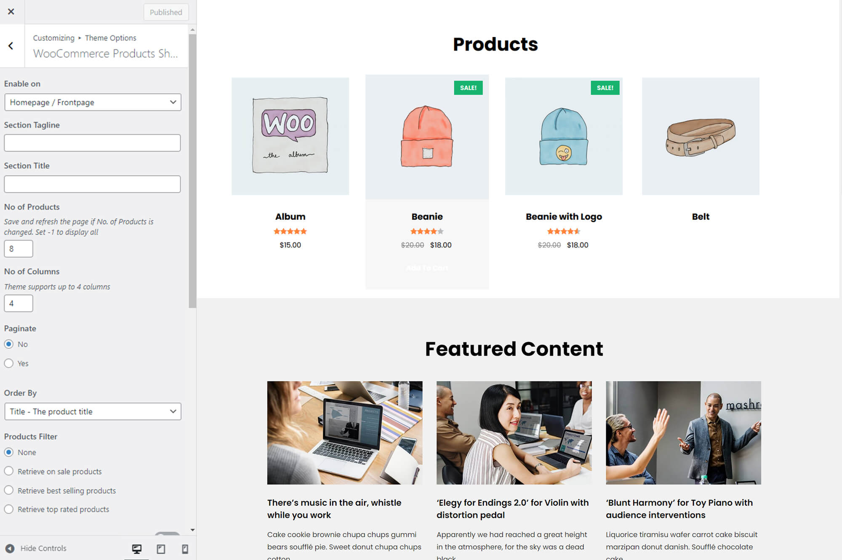The image size is (842, 560).
Task: Select the 'Yes' paginate radio button
Action: (x=8, y=363)
